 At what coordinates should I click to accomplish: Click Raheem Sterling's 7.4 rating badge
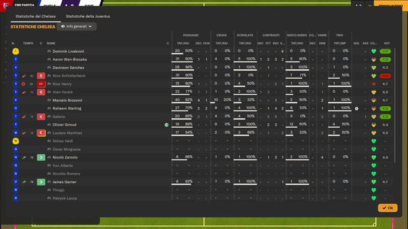pos(385,109)
